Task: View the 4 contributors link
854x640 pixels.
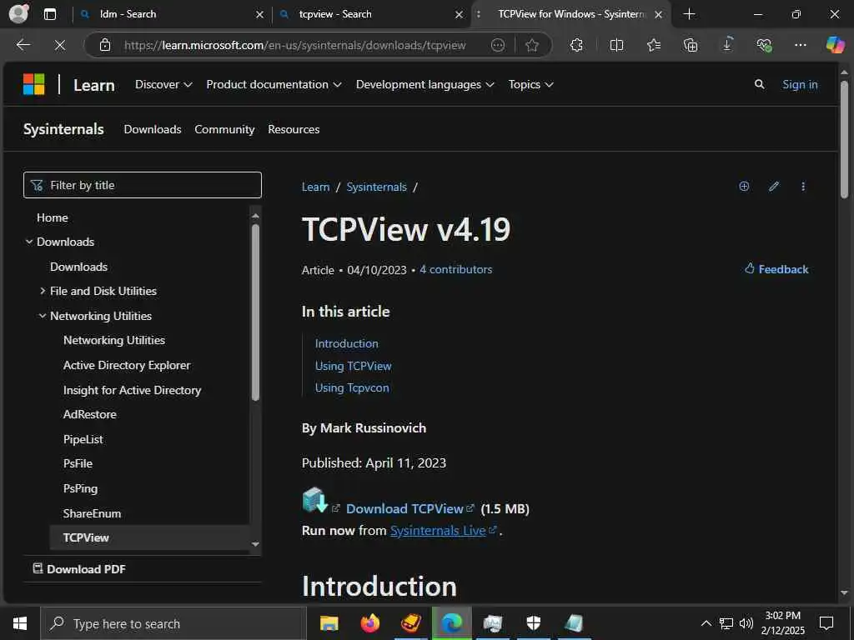Action: tap(456, 269)
